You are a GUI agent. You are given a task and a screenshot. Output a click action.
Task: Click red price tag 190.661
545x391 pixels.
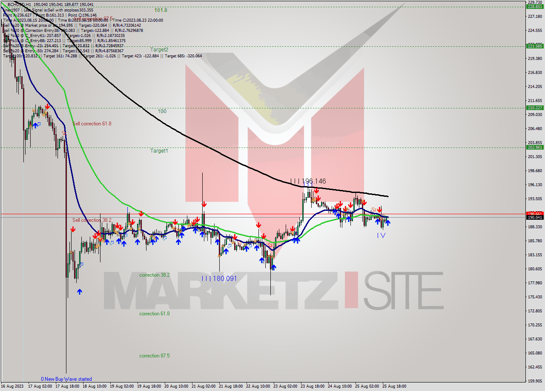pos(535,214)
